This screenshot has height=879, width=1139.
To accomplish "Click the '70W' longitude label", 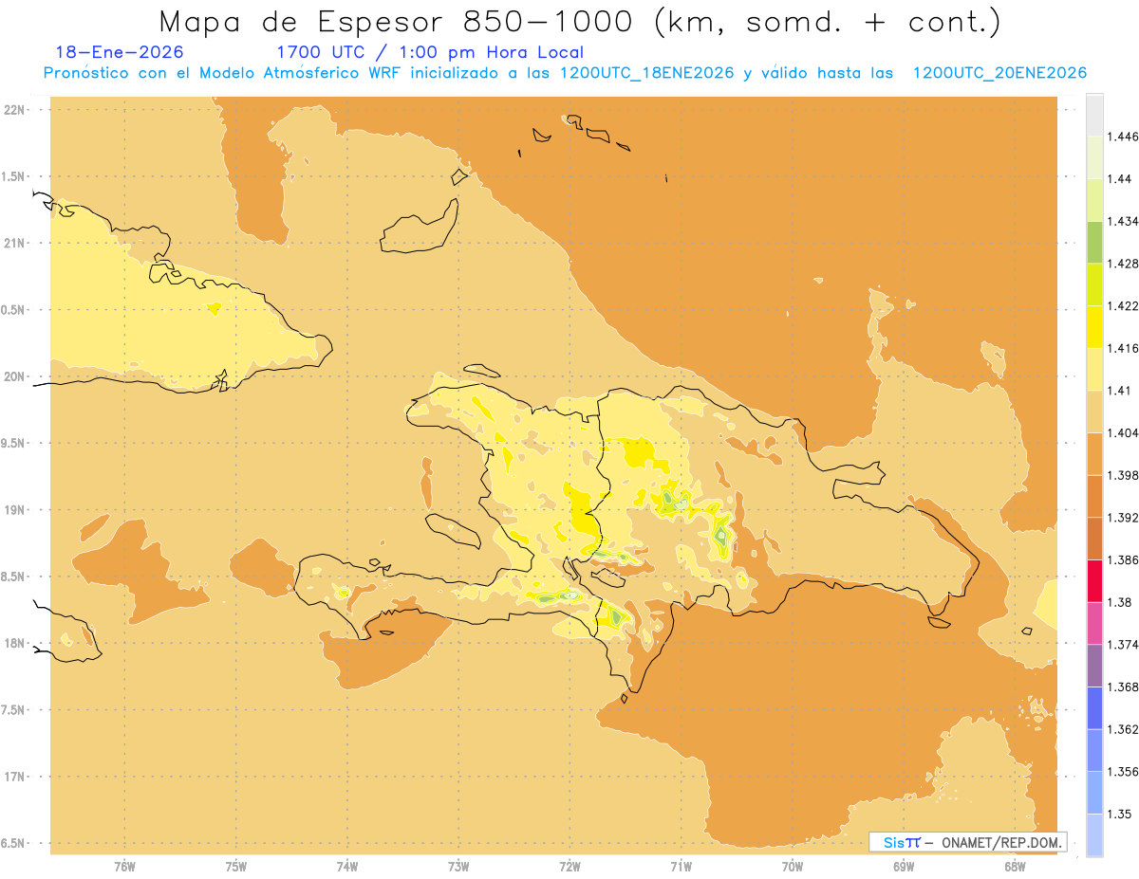I will click(x=793, y=867).
